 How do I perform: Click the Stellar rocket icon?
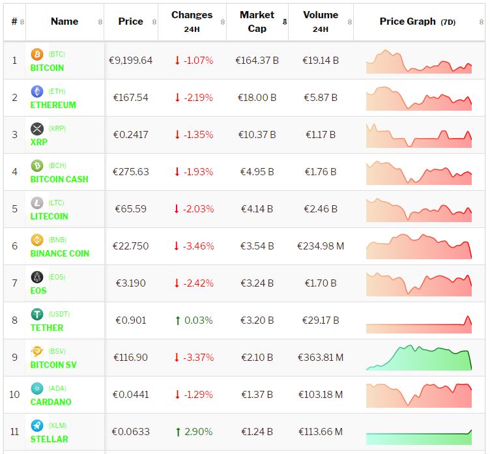[37, 426]
